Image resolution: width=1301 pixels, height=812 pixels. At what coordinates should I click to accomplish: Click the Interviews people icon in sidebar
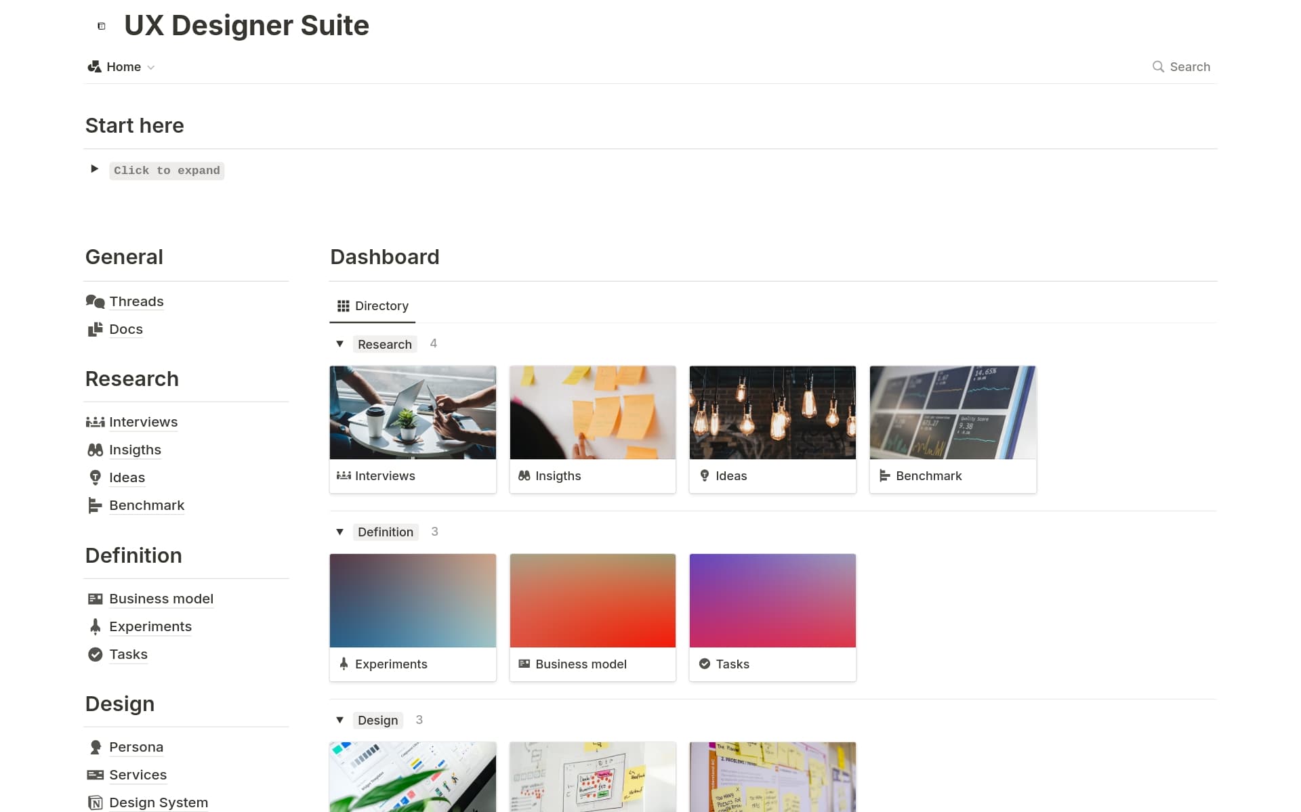pyautogui.click(x=95, y=422)
